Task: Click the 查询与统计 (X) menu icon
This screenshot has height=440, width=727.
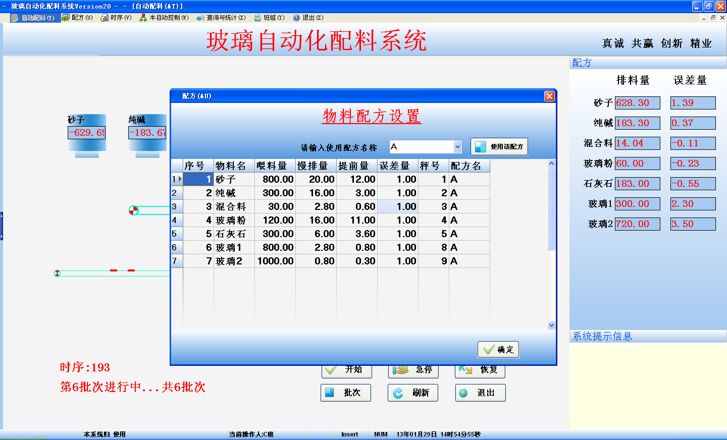Action: click(200, 18)
